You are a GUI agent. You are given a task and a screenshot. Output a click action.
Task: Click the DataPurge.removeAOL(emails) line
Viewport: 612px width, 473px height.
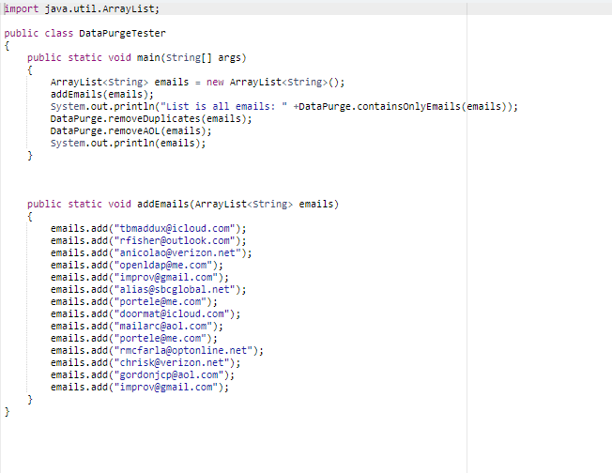click(130, 131)
